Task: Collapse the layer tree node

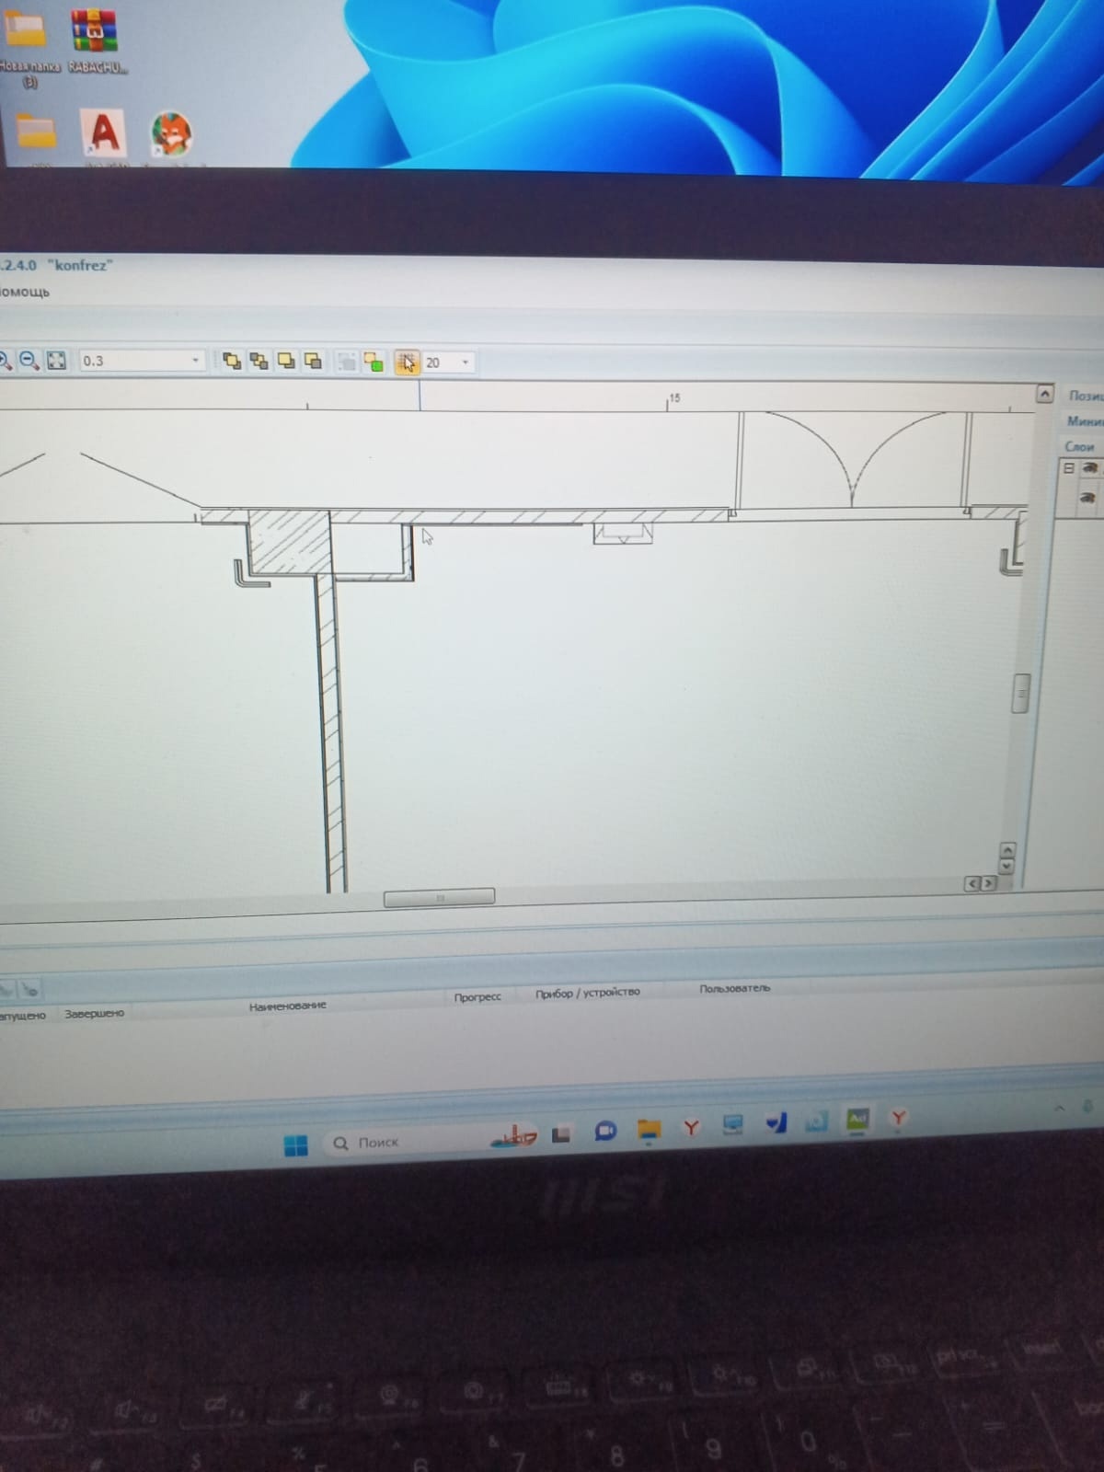Action: click(1069, 468)
